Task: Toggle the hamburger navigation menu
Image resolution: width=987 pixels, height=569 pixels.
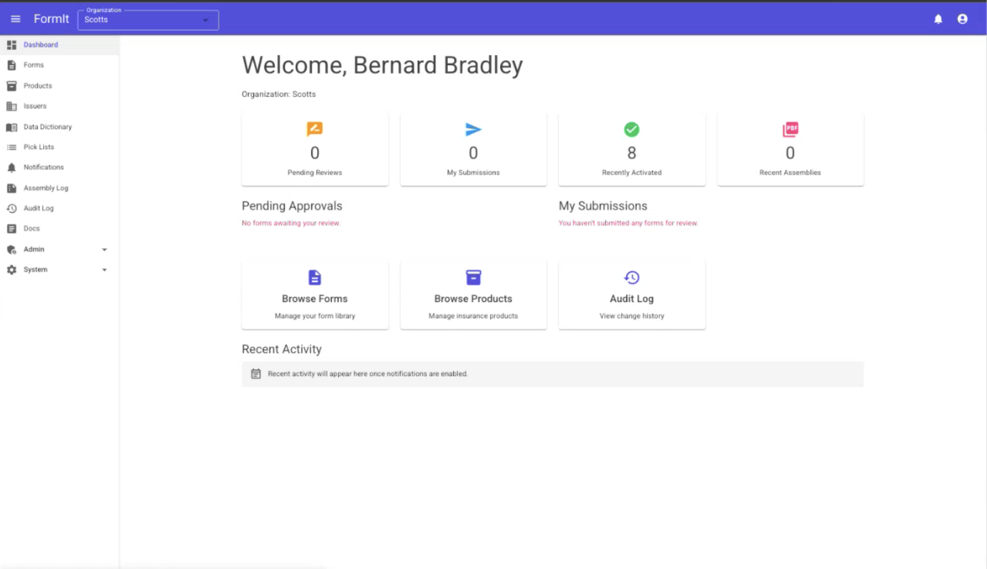Action: pos(16,19)
